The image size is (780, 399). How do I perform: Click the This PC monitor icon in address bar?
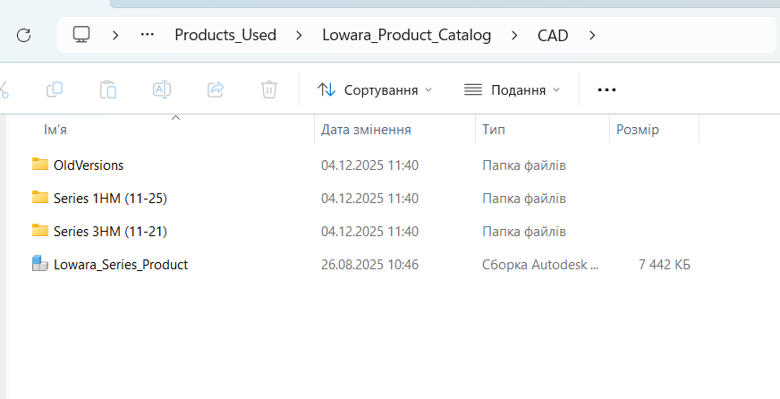pyautogui.click(x=81, y=35)
